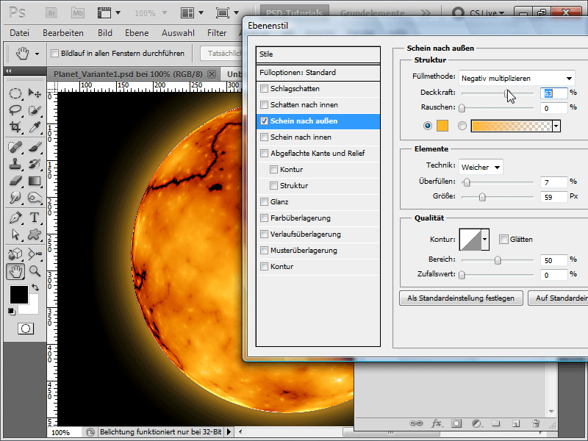Select the Clone Stamp tool
This screenshot has height=441, width=588.
point(15,164)
